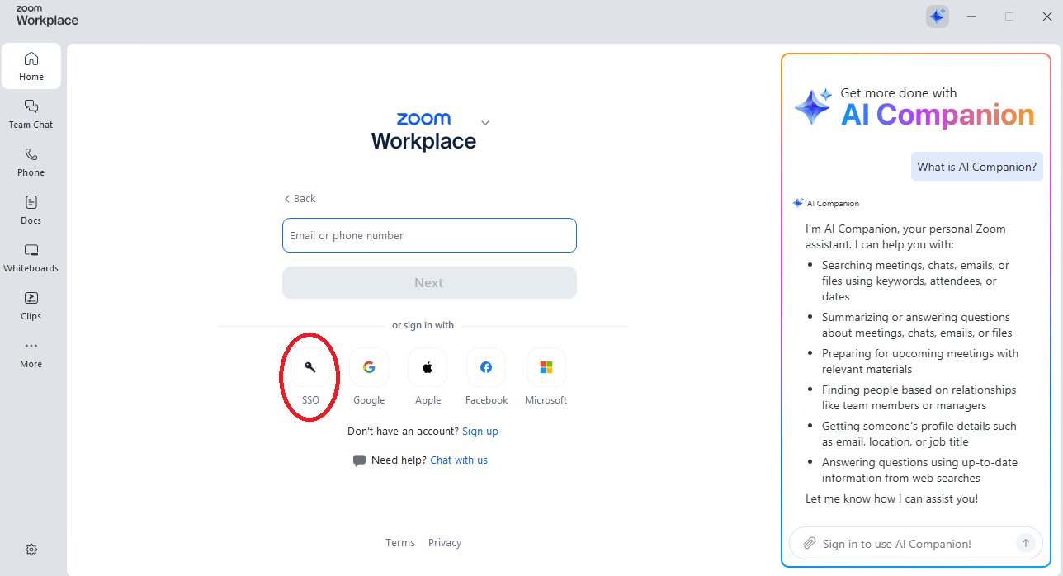The width and height of the screenshot is (1063, 576).
Task: Click the email or phone number field
Action: [429, 235]
